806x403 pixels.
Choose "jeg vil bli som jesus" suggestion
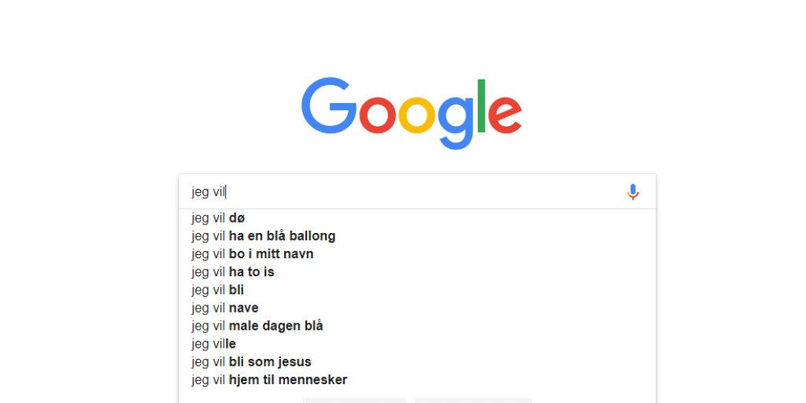click(251, 363)
